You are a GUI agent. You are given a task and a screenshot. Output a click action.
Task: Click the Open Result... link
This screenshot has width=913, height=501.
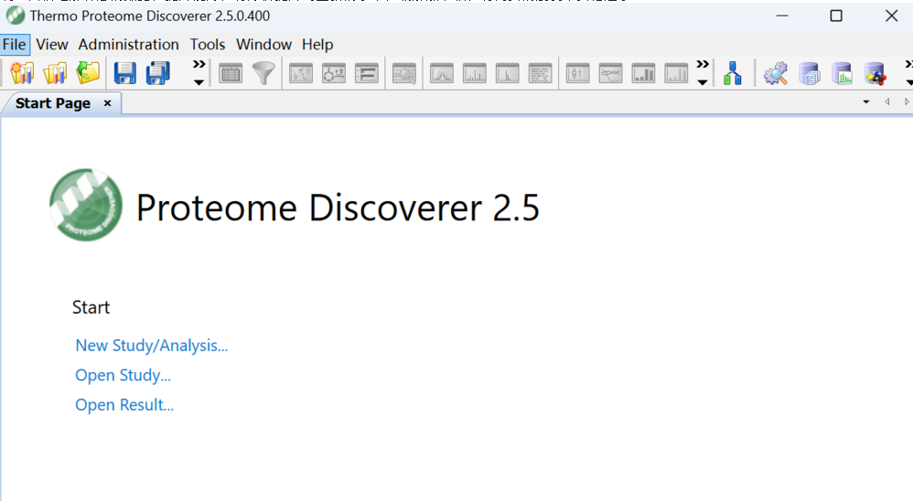(x=124, y=405)
